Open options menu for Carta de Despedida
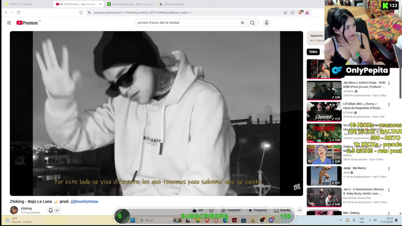Image resolution: width=402 pixels, height=226 pixels. pyautogui.click(x=389, y=105)
